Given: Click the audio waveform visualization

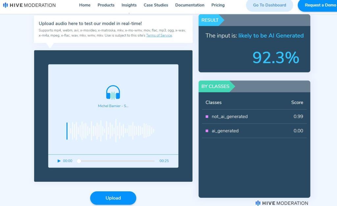Looking at the screenshot, I should (x=110, y=131).
